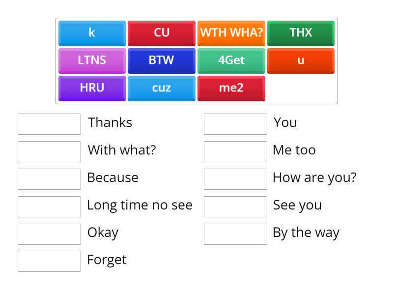Click the answer slot next to Thanks
Image resolution: width=393 pixels, height=295 pixels.
point(49,124)
